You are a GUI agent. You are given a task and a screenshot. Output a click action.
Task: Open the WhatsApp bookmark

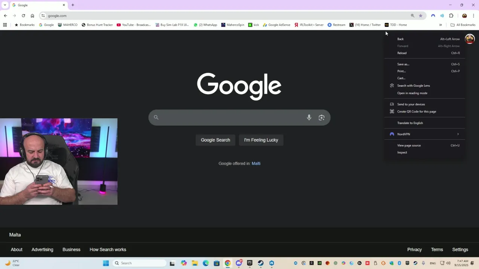coord(205,25)
